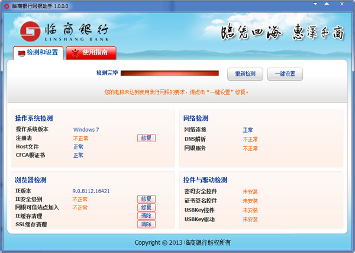This screenshot has height=253, width=355.
Task: Click 不正常 status for 网银可信站点加入
Action: (80, 208)
